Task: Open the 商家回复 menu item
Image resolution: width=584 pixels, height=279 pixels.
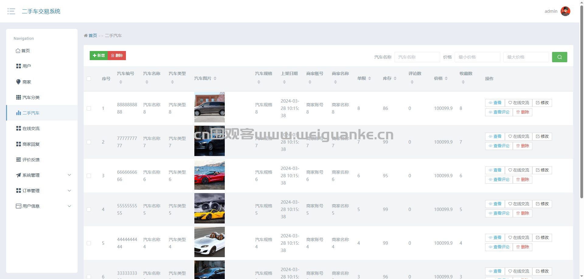Action: coord(42,144)
